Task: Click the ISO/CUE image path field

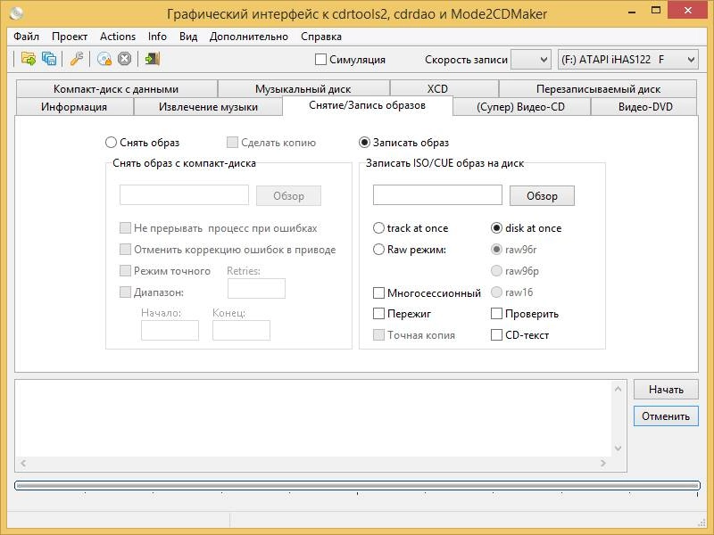Action: tap(437, 194)
